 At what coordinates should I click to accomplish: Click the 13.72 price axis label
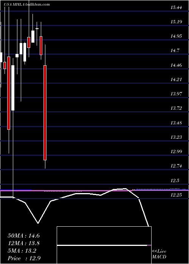point(176,108)
